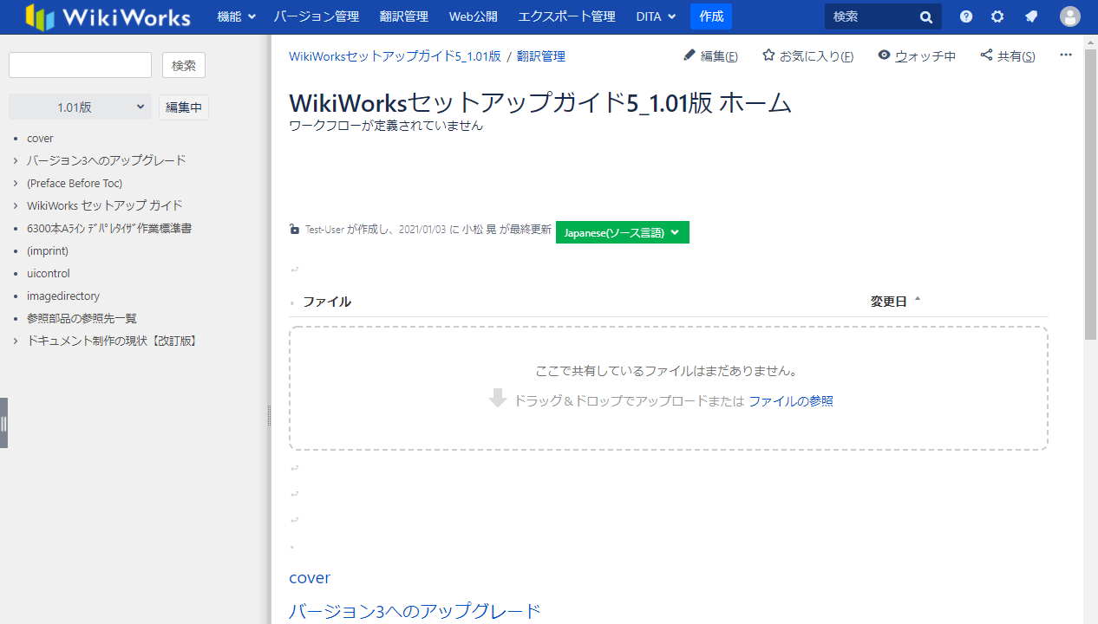Click the page restrictions lock icon
The image size is (1098, 624).
point(295,230)
